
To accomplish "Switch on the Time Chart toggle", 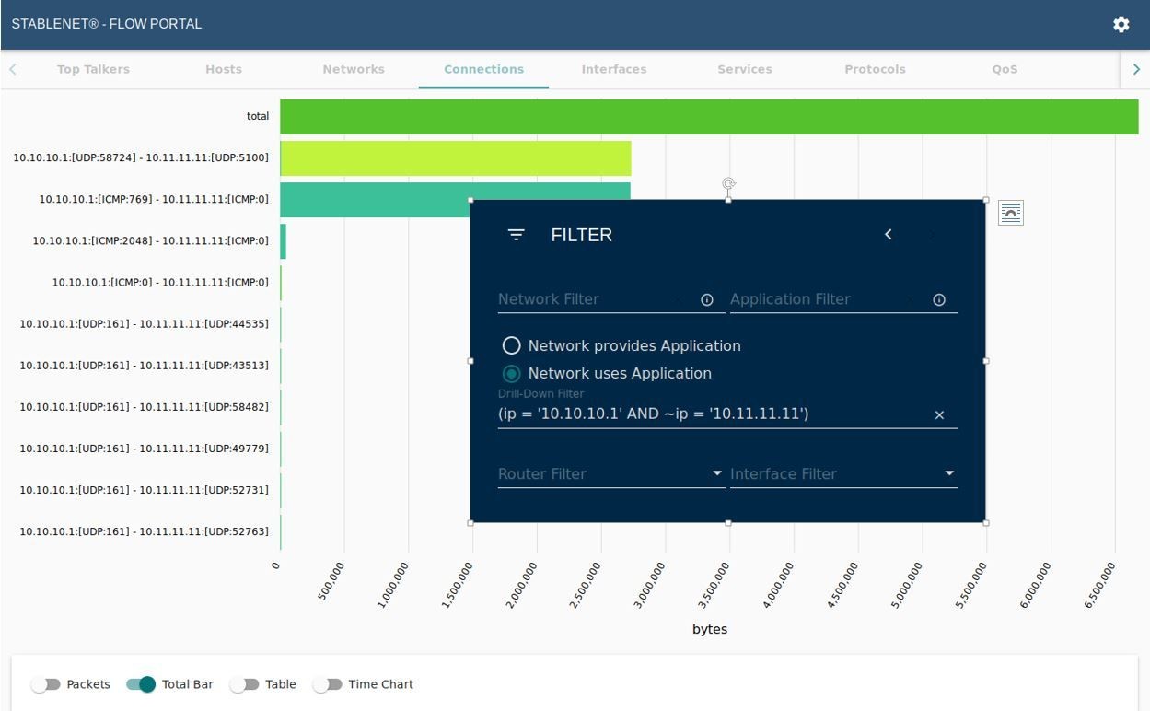I will [327, 684].
